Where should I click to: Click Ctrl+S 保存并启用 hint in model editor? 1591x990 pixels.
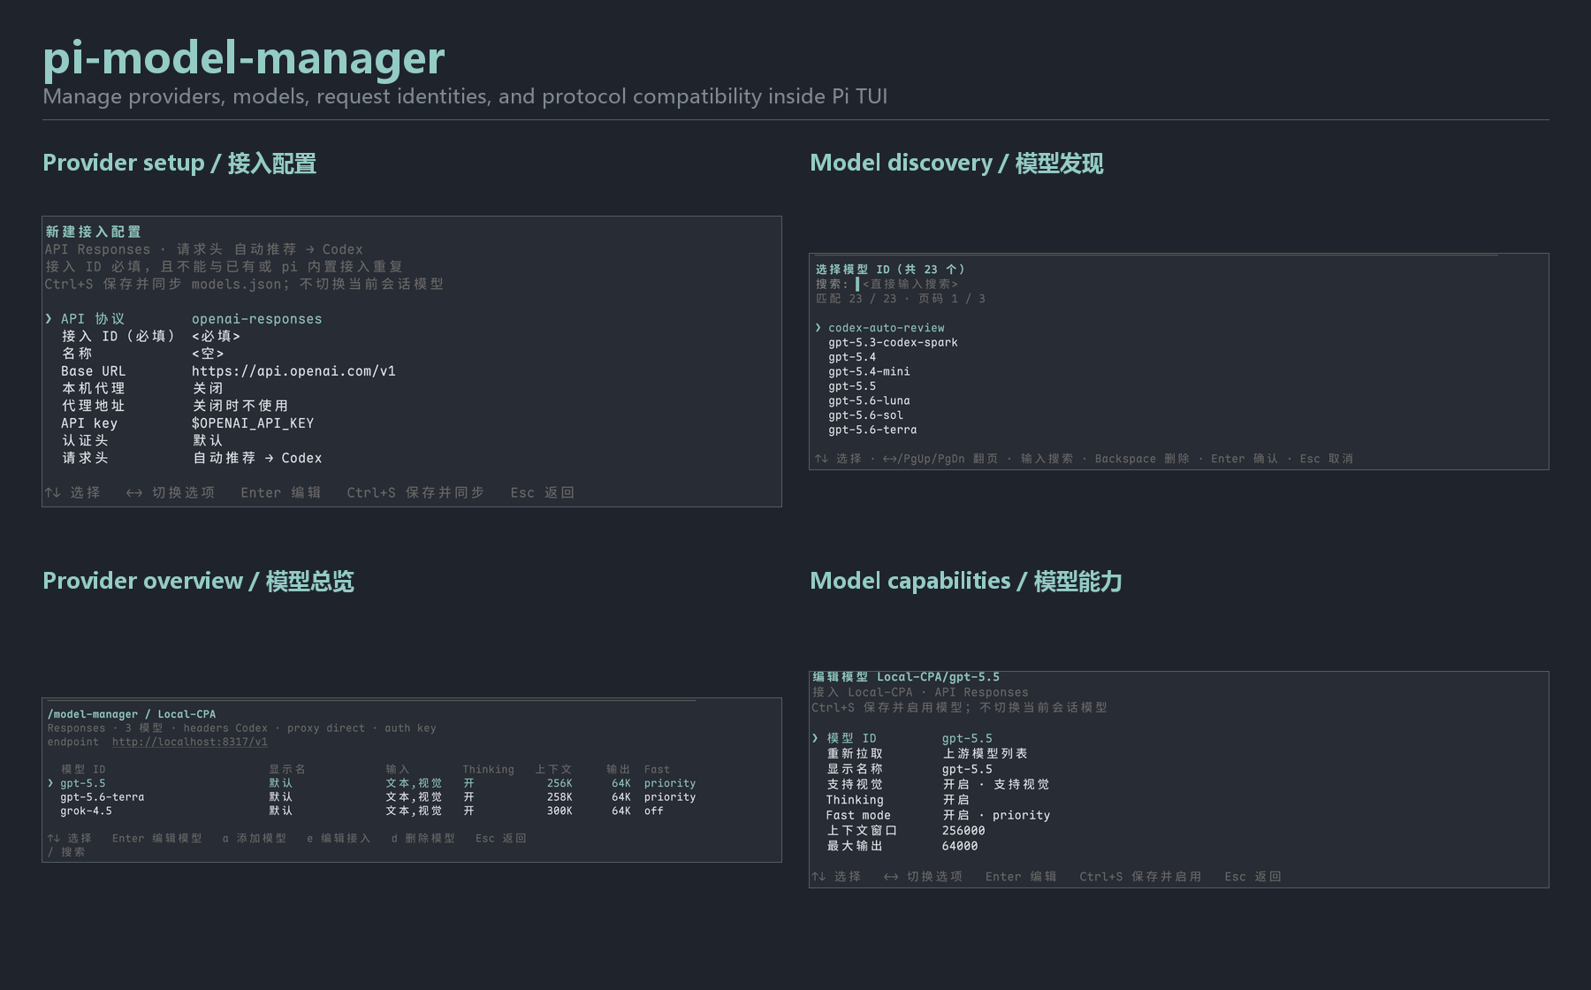point(1140,877)
